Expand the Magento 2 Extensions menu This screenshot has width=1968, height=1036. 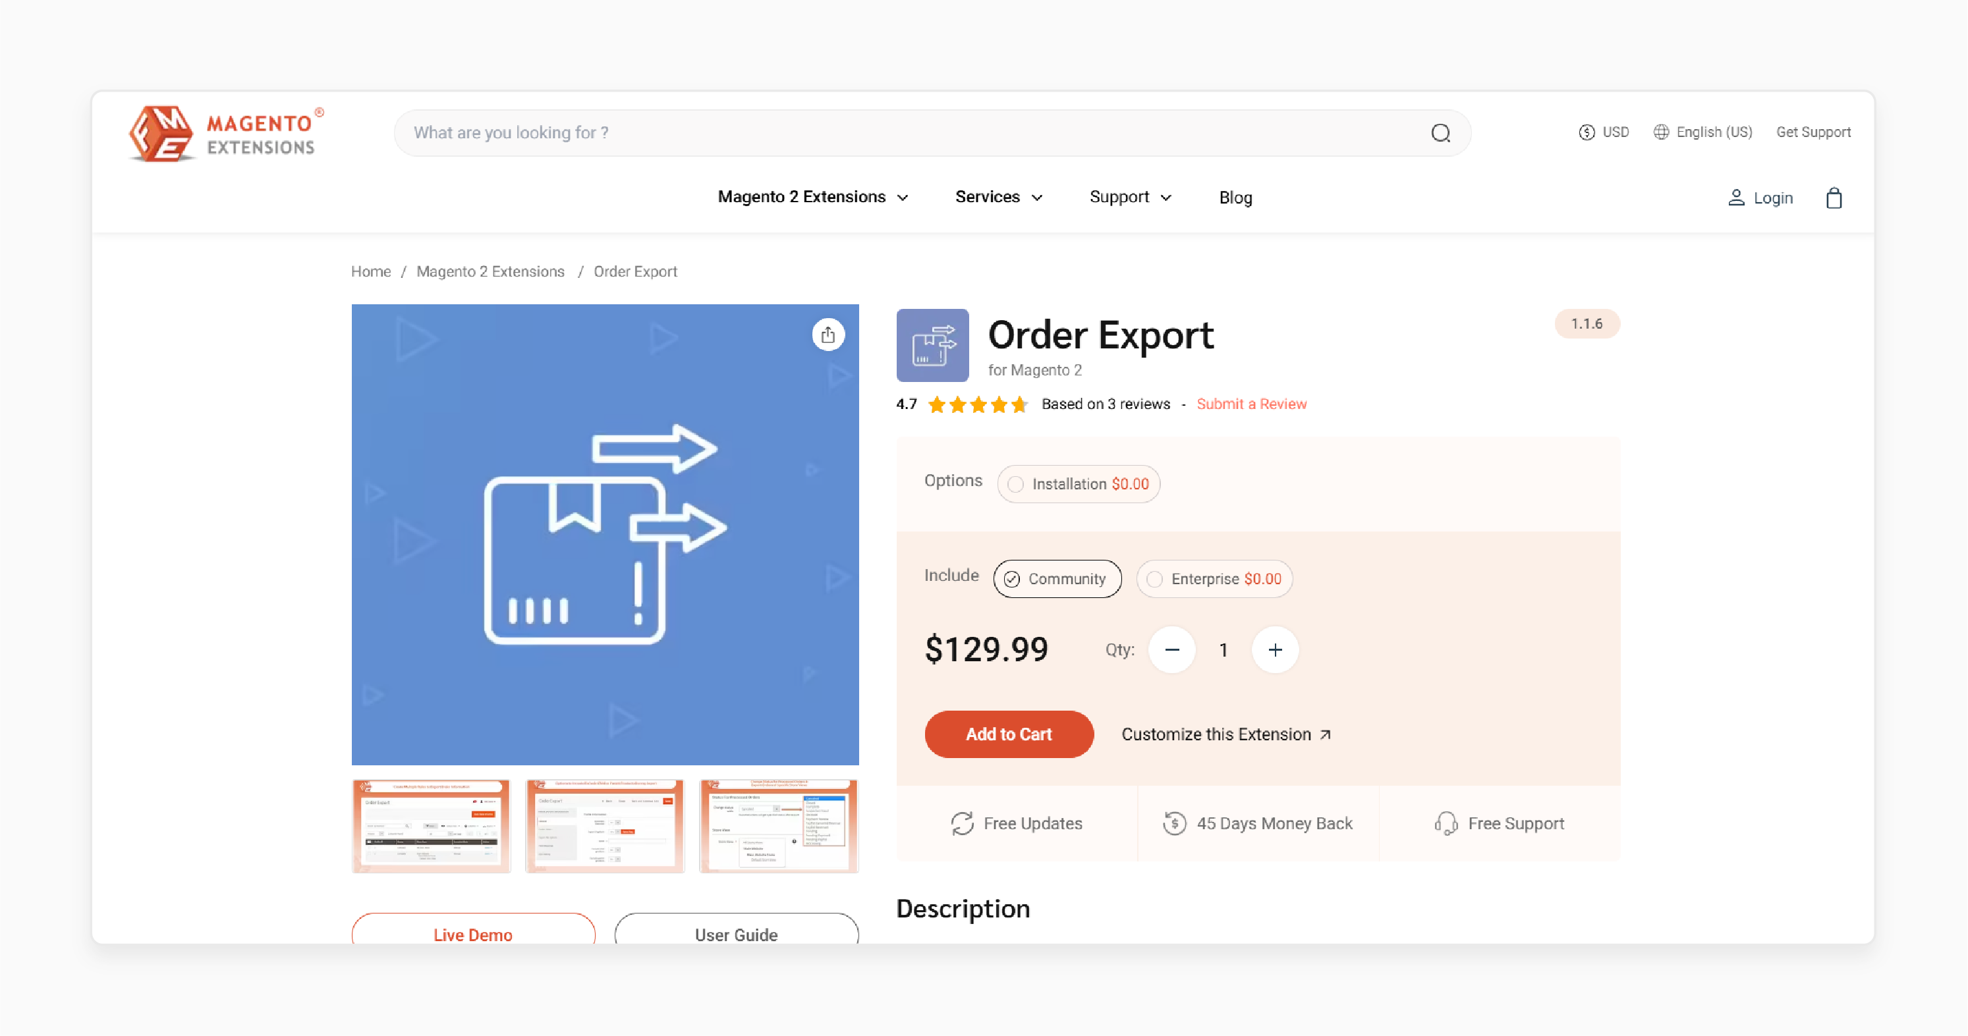pyautogui.click(x=813, y=197)
